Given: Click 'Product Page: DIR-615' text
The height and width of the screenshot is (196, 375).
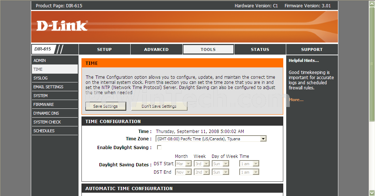Looking at the screenshot, I should click(59, 6).
